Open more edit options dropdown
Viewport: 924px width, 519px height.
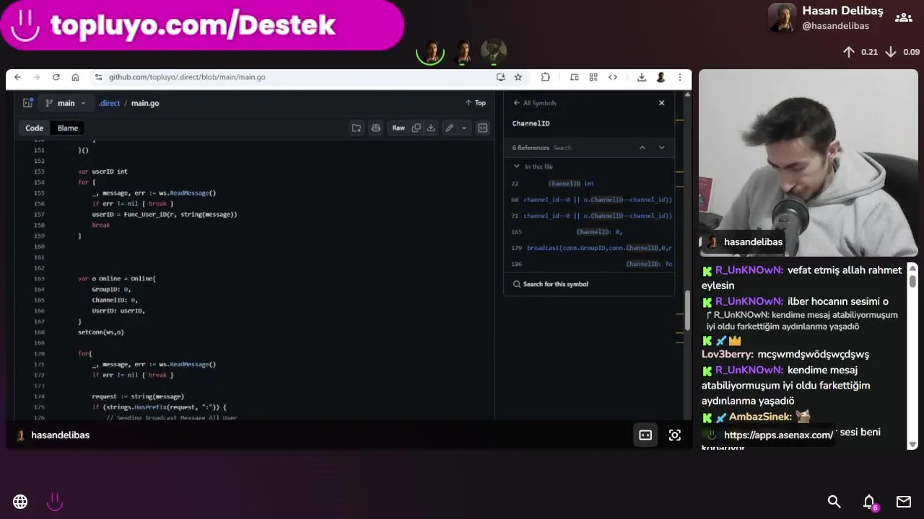click(463, 128)
